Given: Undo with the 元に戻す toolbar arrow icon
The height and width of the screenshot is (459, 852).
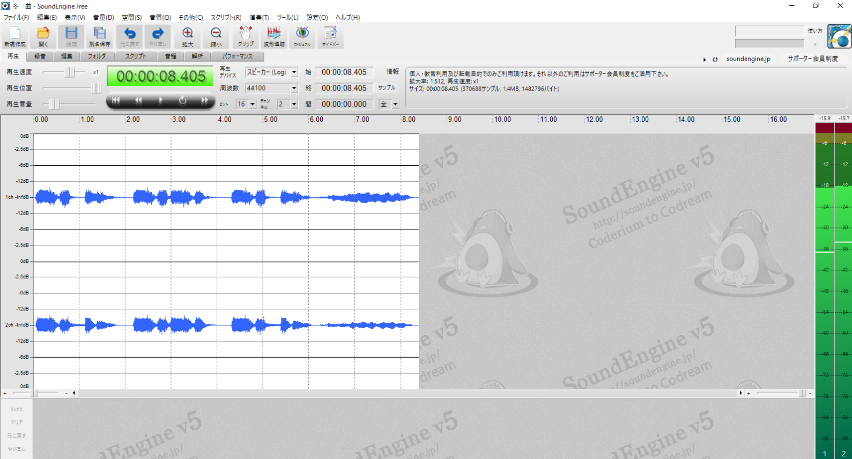Looking at the screenshot, I should (129, 36).
